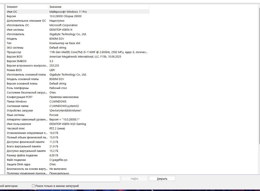Select the Конфигурация PCR7 row
The width and height of the screenshot is (260, 191).
pyautogui.click(x=77, y=97)
